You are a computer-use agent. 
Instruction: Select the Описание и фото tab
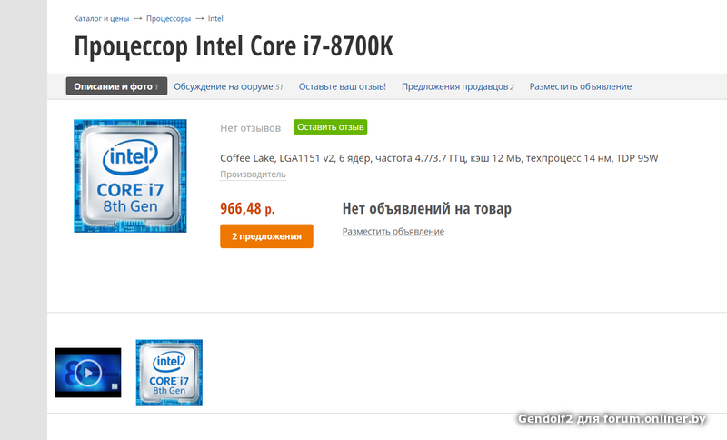[x=116, y=86]
